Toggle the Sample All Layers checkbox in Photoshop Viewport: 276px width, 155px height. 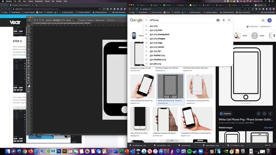click(100, 20)
